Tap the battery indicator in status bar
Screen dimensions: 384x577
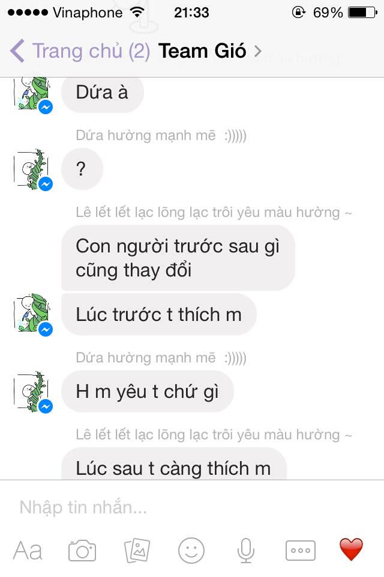click(362, 13)
